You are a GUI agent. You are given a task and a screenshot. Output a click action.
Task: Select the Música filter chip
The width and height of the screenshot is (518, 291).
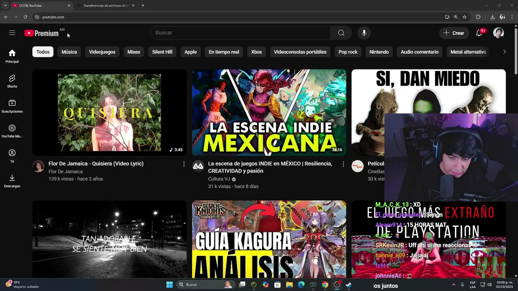(69, 52)
